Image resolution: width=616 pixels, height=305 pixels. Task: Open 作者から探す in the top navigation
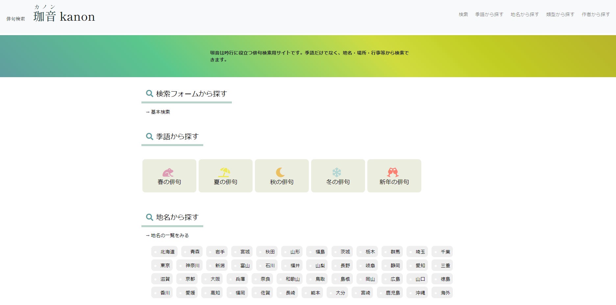(x=596, y=14)
